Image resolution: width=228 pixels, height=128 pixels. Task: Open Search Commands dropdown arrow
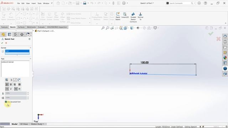click(x=195, y=3)
